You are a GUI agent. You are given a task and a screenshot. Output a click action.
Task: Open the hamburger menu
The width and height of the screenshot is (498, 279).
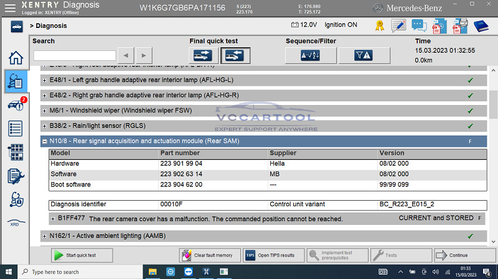pos(10,8)
